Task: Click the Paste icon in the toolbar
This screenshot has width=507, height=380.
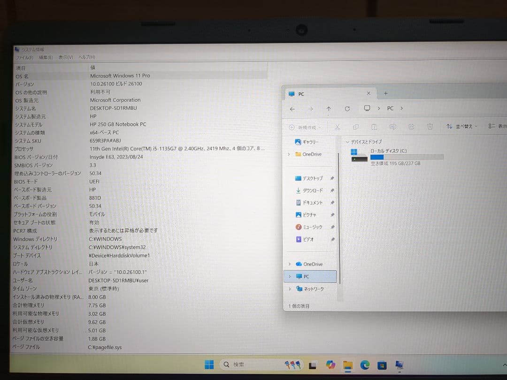Action: pos(374,127)
